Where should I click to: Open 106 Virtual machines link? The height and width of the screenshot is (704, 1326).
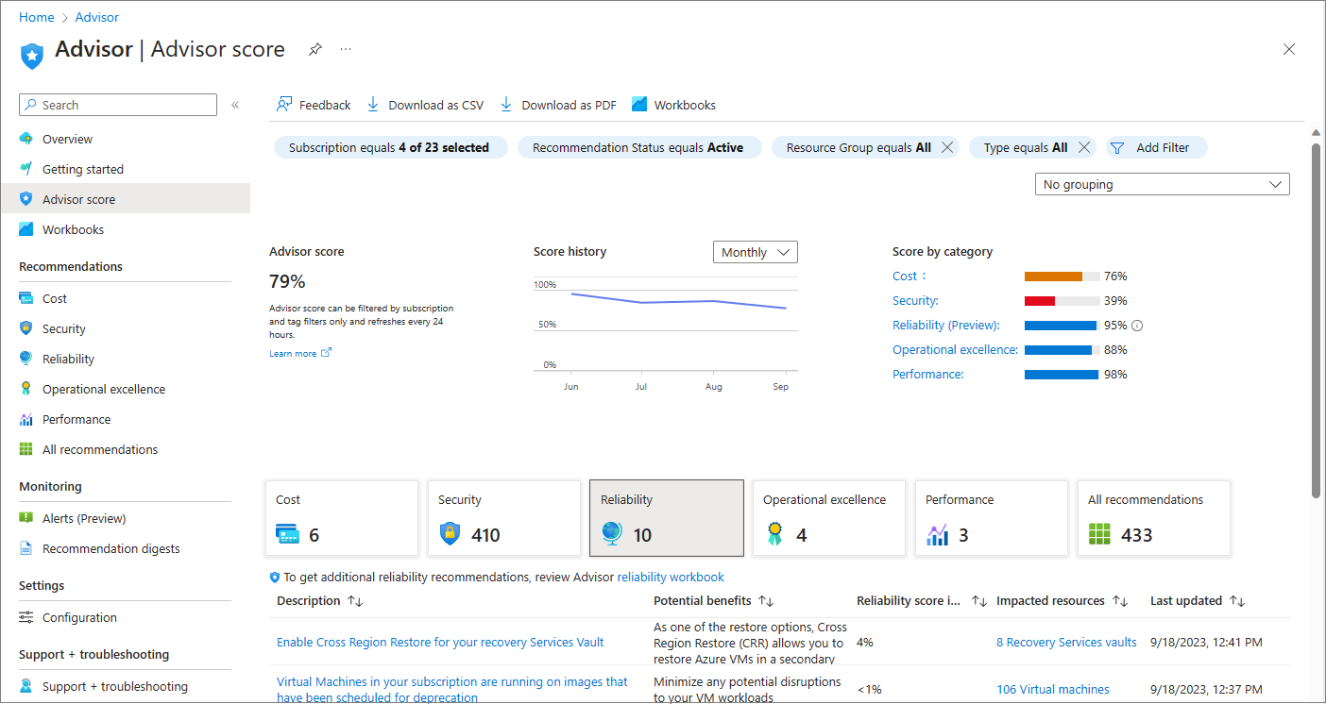[x=1053, y=689]
